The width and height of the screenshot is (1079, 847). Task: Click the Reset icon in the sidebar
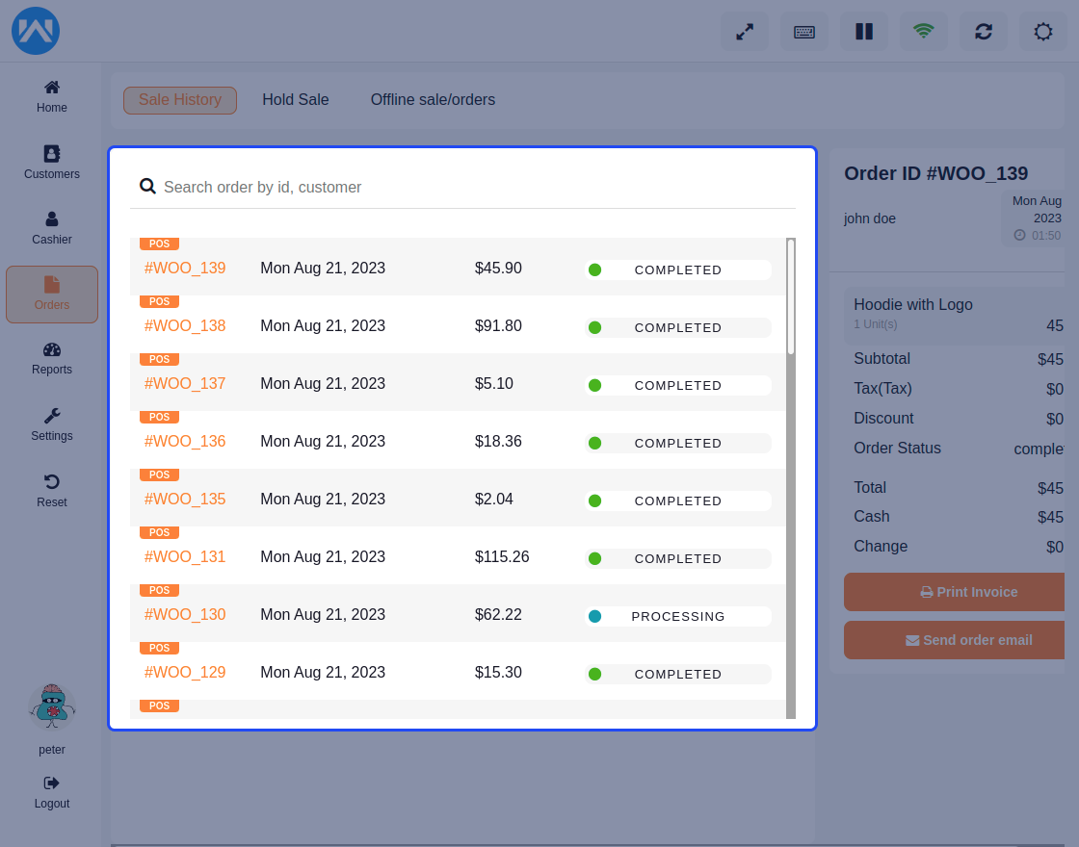click(51, 491)
